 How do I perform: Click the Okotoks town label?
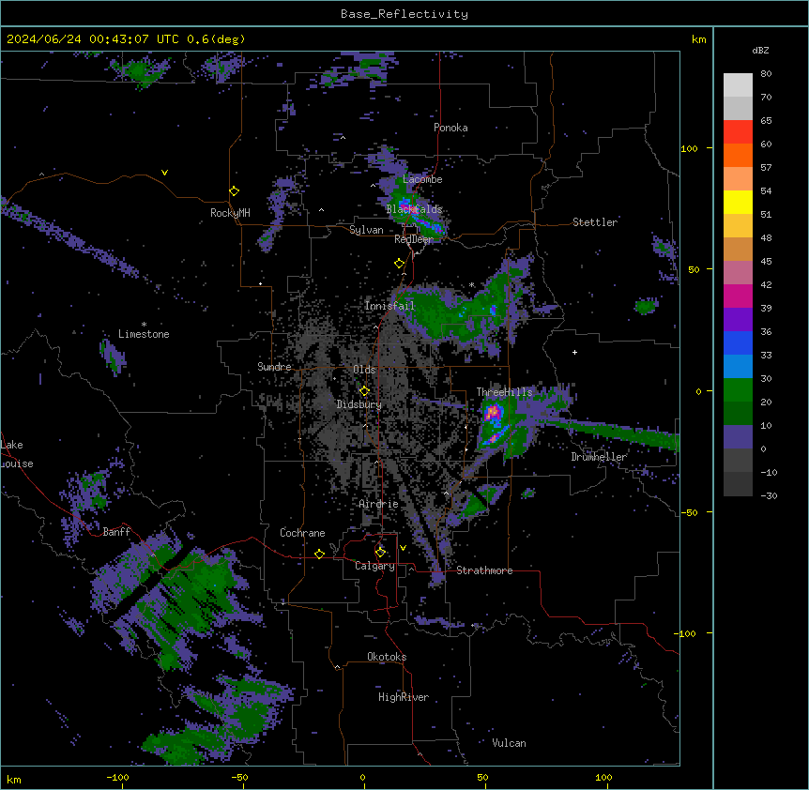click(x=387, y=657)
